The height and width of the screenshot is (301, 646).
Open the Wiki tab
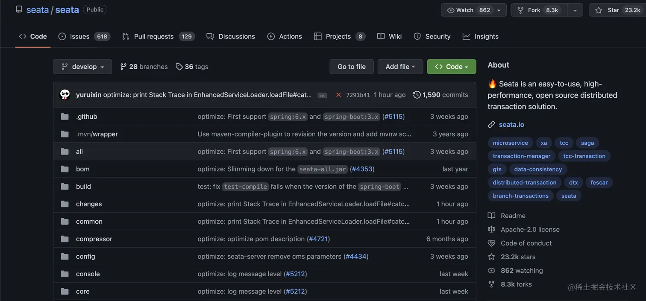[x=389, y=36]
